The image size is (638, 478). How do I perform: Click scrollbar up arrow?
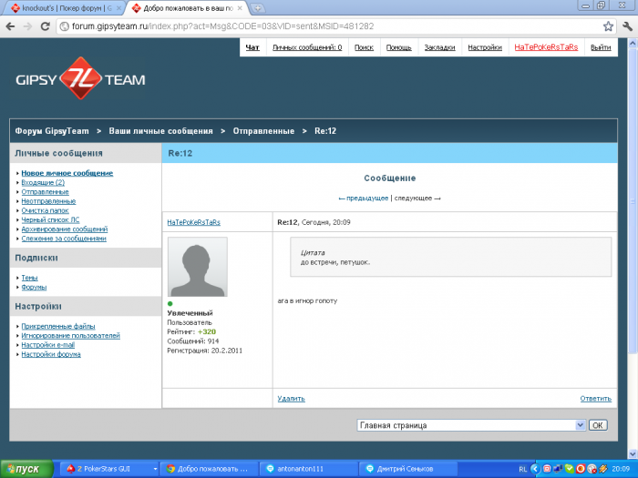633,43
